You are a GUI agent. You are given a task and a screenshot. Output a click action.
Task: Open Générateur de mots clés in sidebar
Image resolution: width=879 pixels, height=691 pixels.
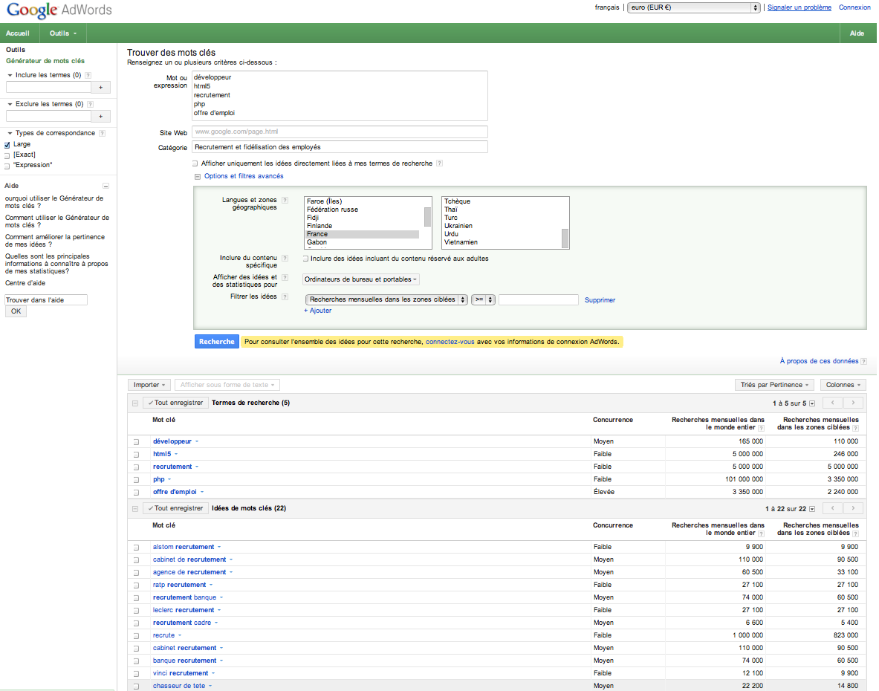(45, 61)
